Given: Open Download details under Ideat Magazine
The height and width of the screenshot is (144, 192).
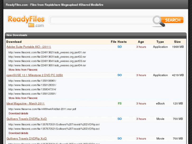Looking at the screenshot, I should point(18,113).
